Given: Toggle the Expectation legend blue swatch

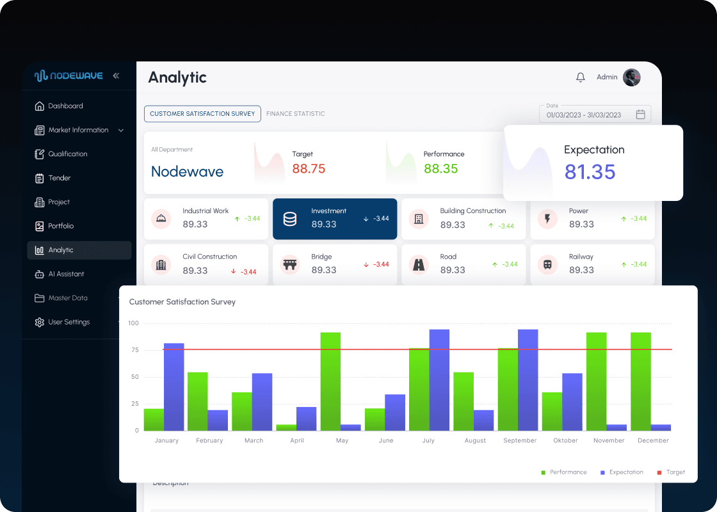Looking at the screenshot, I should coord(602,472).
